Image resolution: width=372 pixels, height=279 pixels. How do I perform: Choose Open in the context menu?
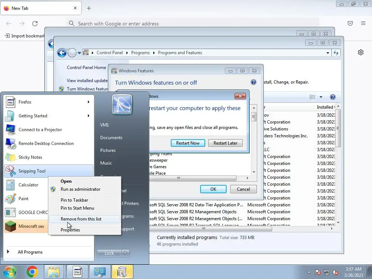[x=66, y=181]
